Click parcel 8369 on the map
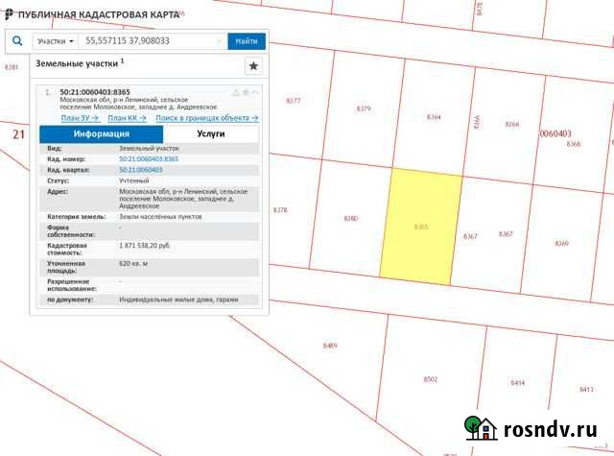This screenshot has height=456, width=614. click(561, 244)
